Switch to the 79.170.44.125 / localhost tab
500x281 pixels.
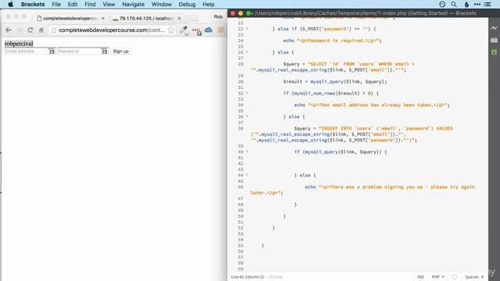pyautogui.click(x=146, y=19)
